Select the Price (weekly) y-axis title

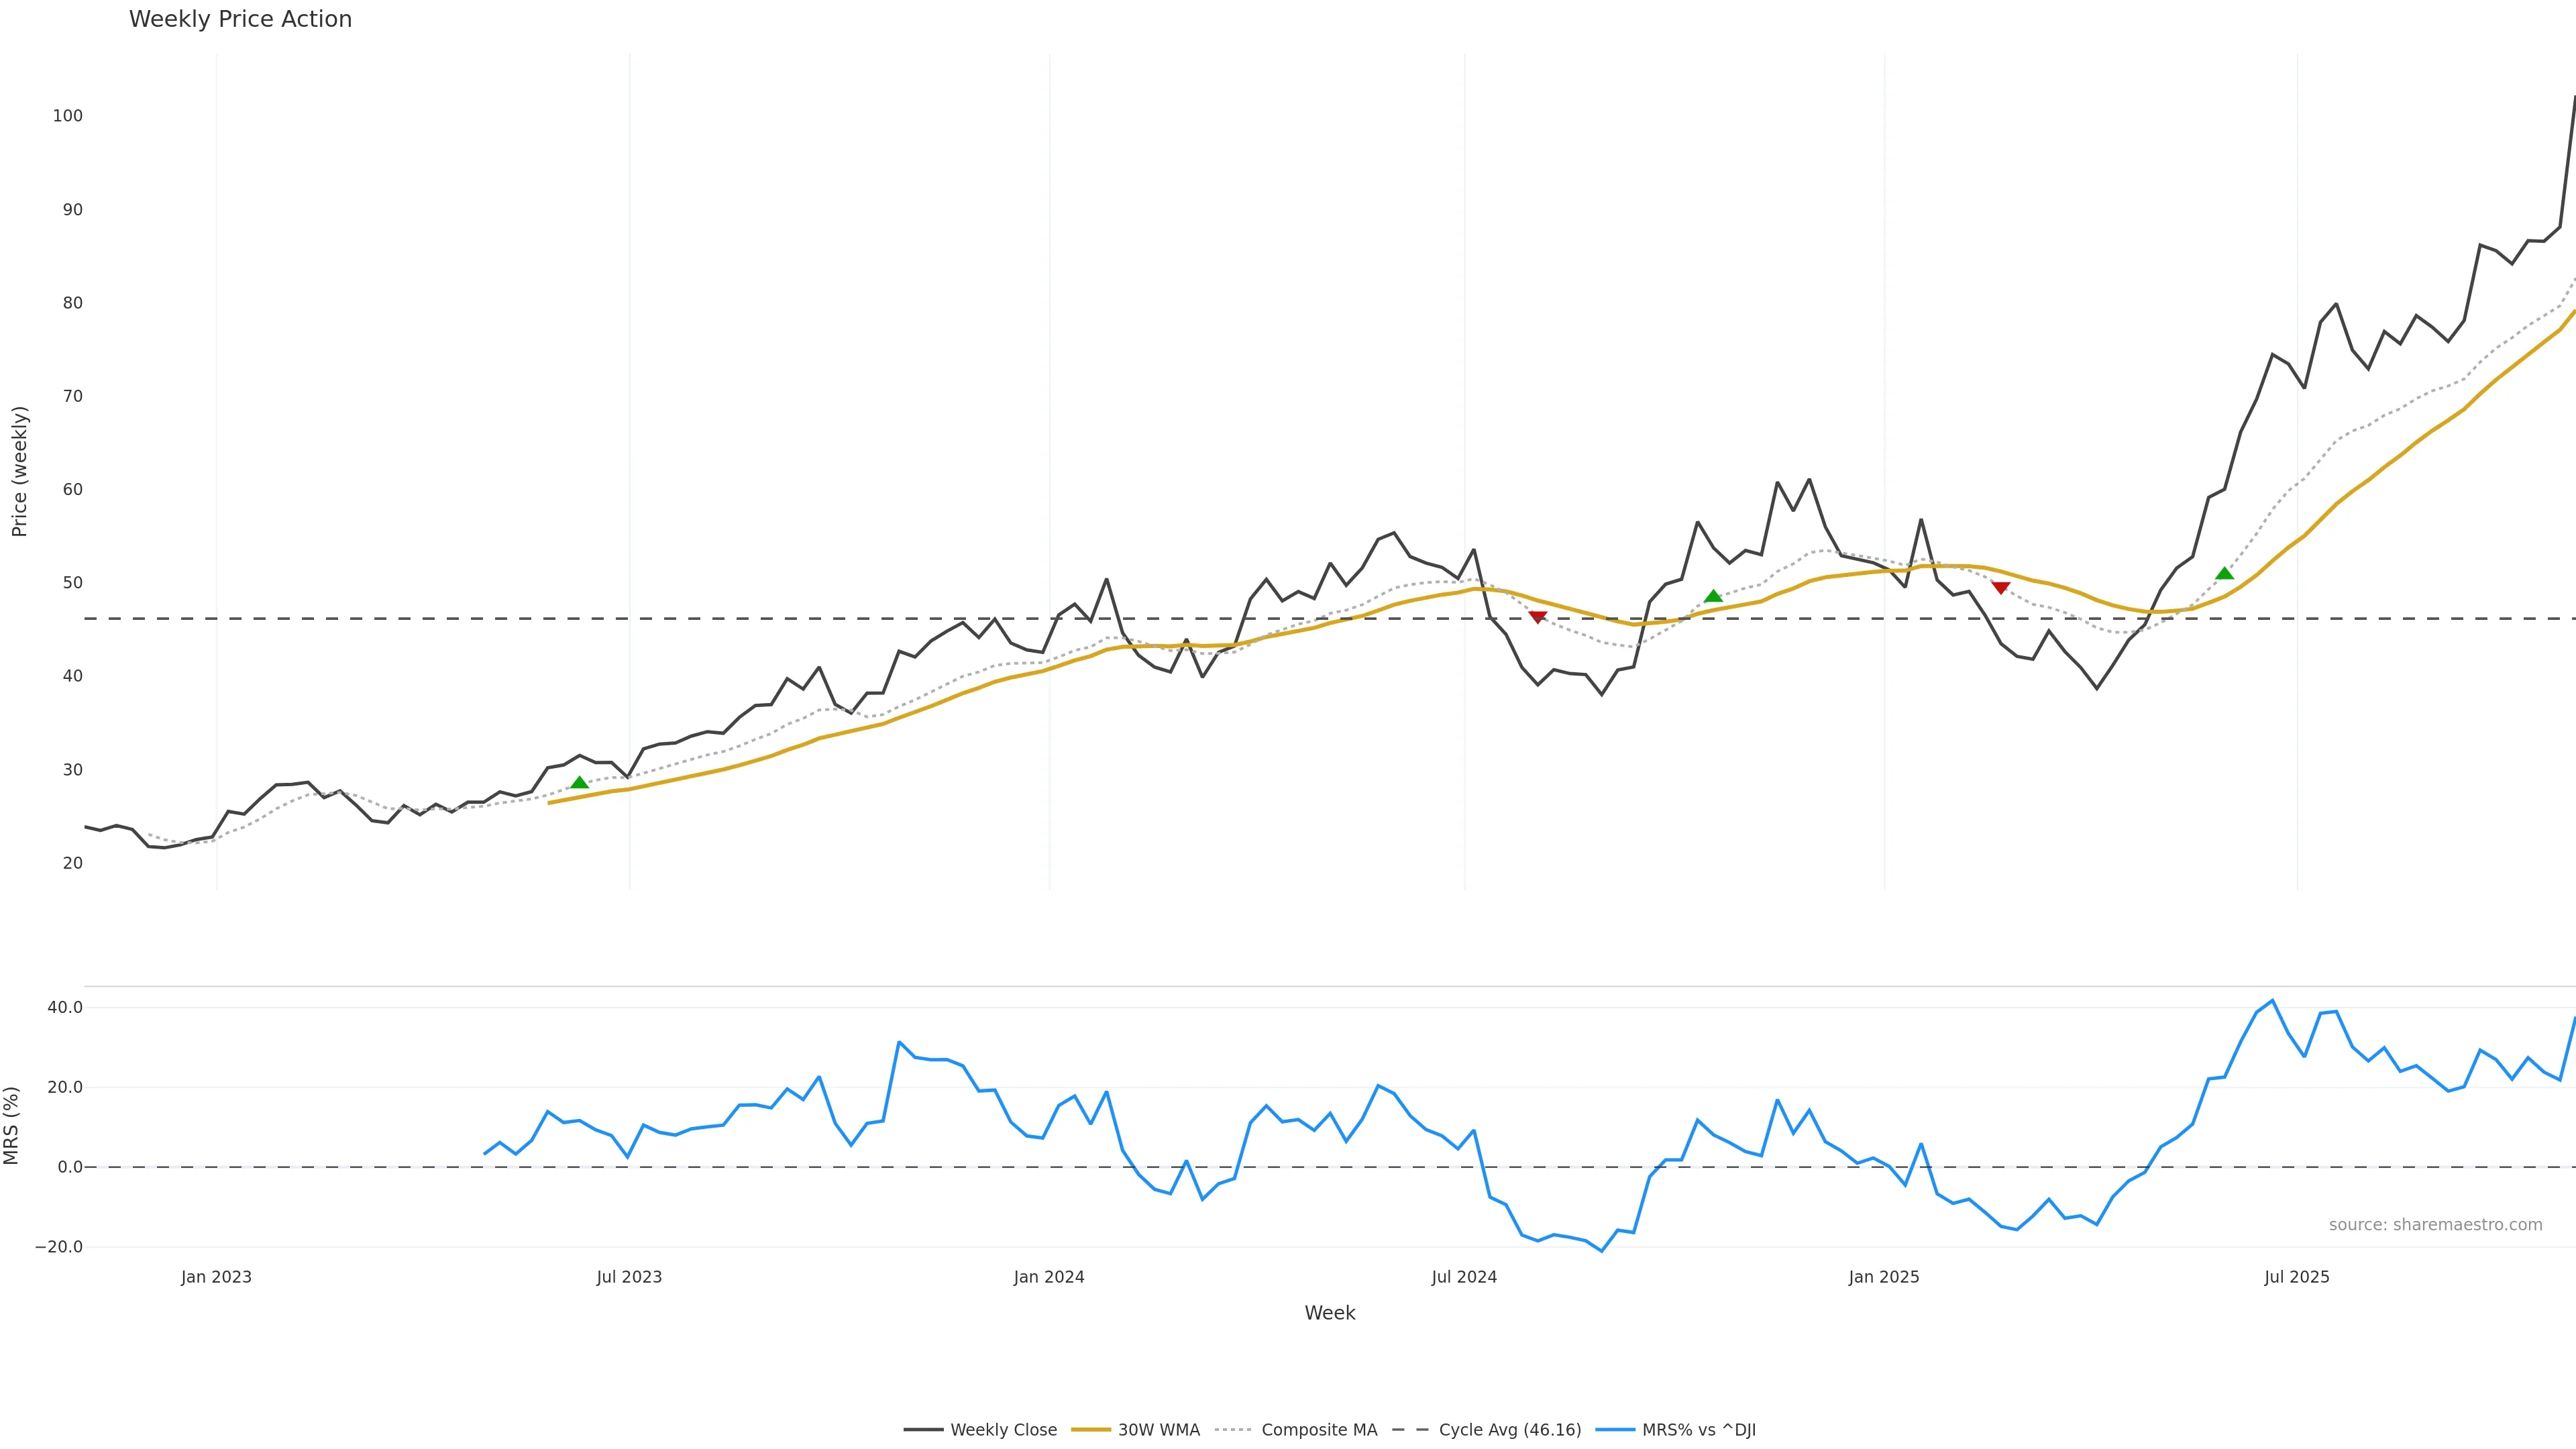tap(19, 471)
